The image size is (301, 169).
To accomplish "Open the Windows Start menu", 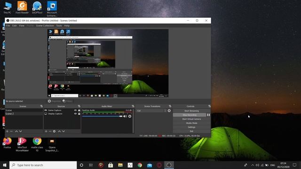I will (x=5, y=165).
